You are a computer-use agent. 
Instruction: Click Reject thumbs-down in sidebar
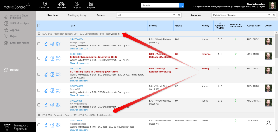pos(11,37)
